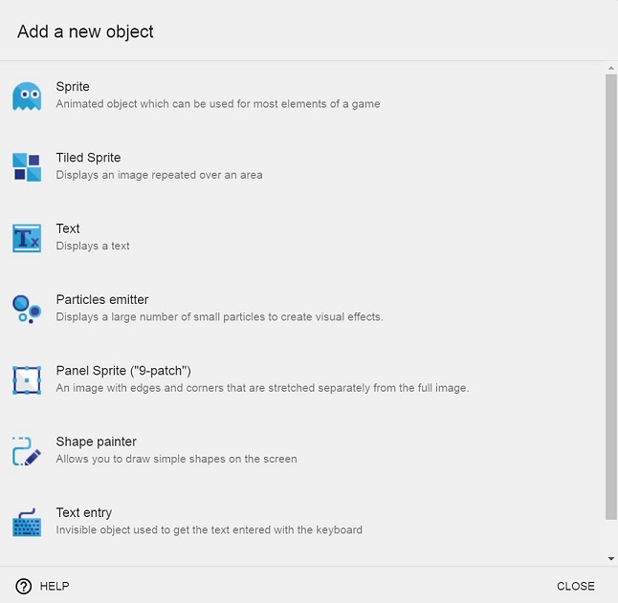Click the scroll-up arrow of the list
Screen dimensions: 618x603
point(611,68)
